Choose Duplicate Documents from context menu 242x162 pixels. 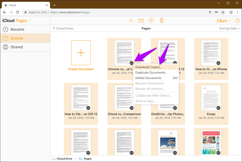coord(156,72)
